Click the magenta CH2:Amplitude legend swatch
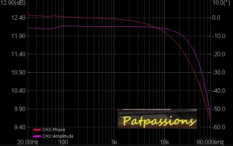The image size is (233, 146). pyautogui.click(x=37, y=136)
